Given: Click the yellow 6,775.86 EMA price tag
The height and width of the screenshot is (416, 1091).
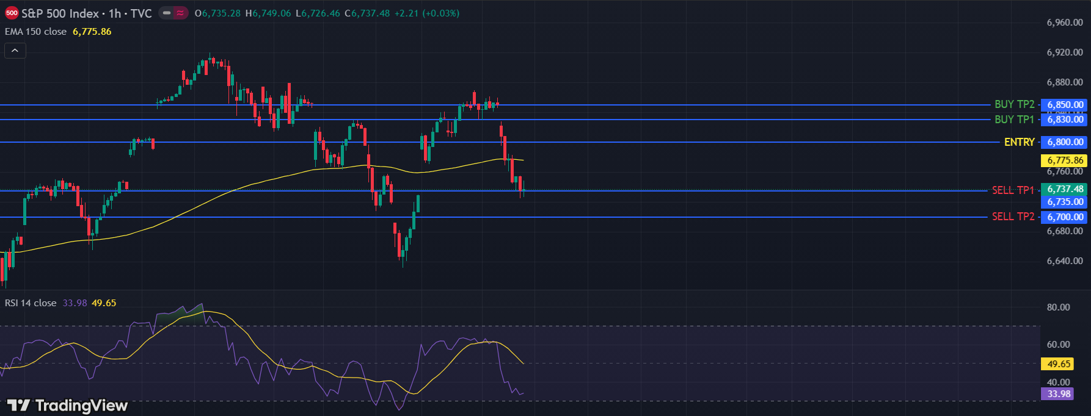Looking at the screenshot, I should coord(1065,160).
